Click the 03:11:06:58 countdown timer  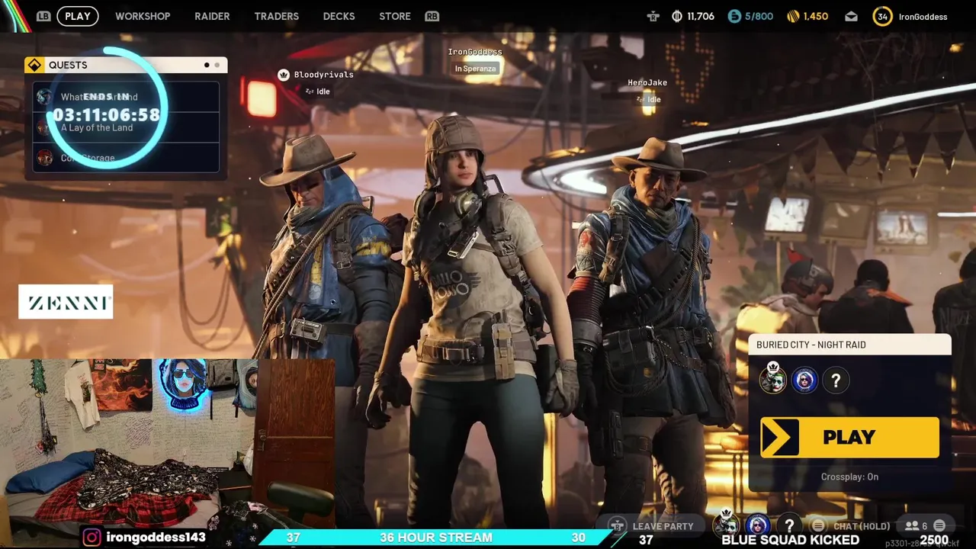106,115
